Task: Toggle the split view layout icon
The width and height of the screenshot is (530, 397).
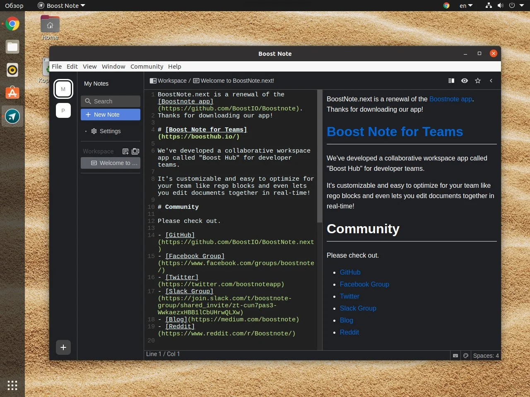Action: [x=451, y=81]
